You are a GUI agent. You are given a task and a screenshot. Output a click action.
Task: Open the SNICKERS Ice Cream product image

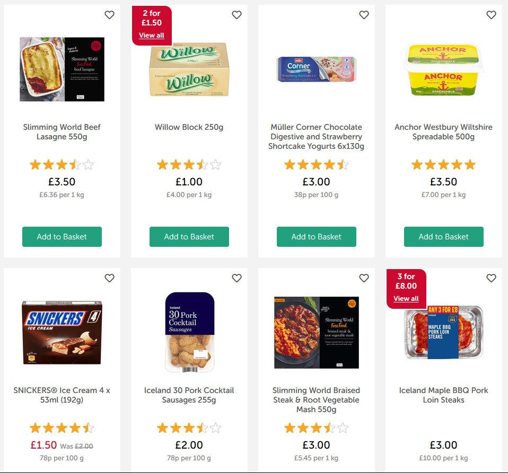click(62, 332)
